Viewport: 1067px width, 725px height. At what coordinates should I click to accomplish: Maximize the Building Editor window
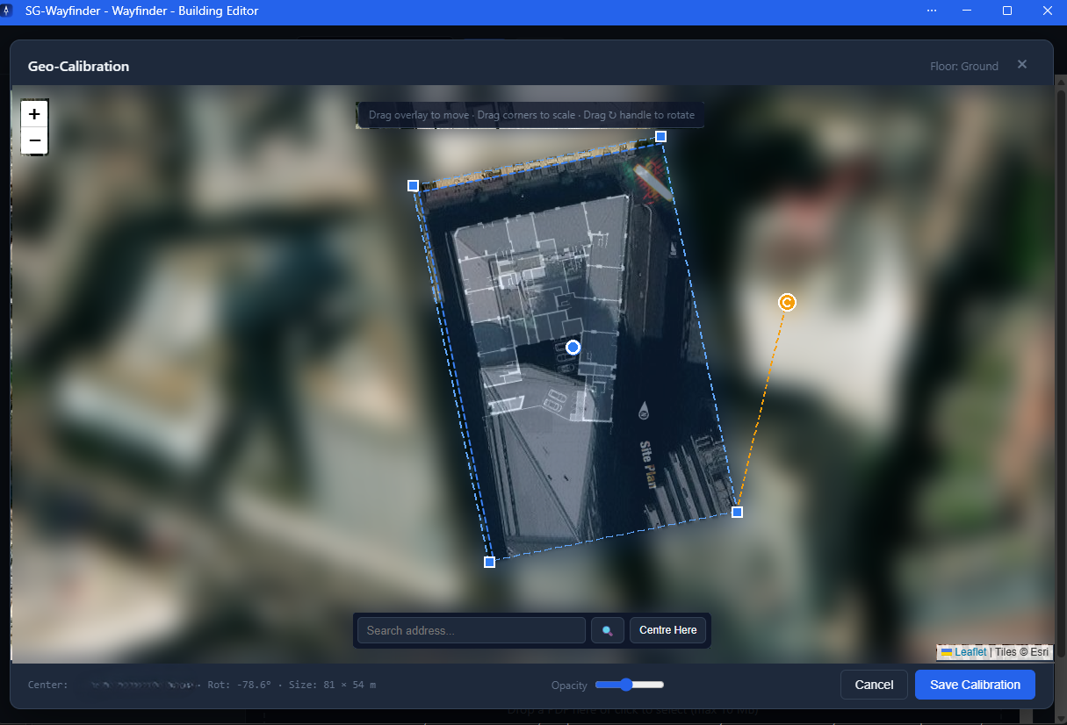click(x=1007, y=11)
